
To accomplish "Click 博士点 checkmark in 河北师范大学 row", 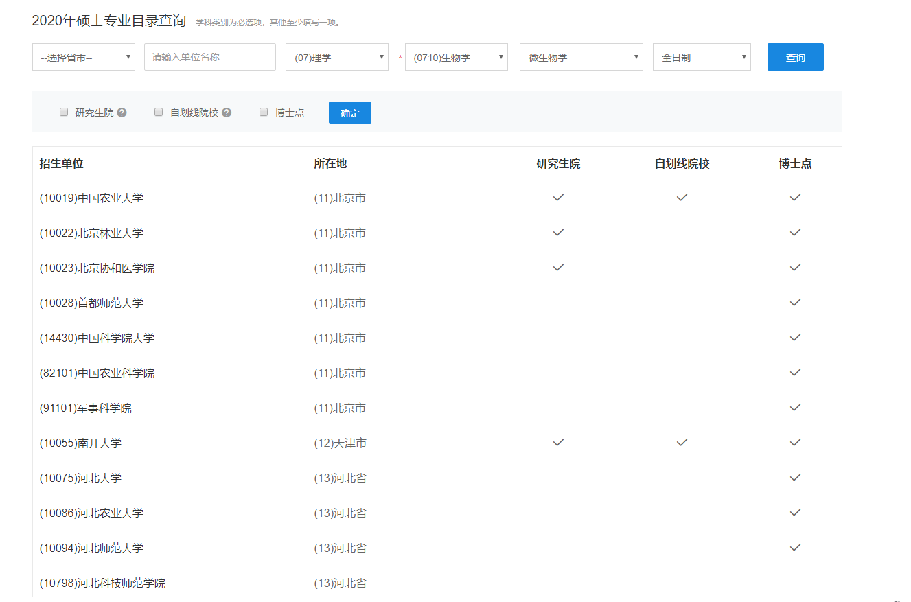I will click(795, 548).
